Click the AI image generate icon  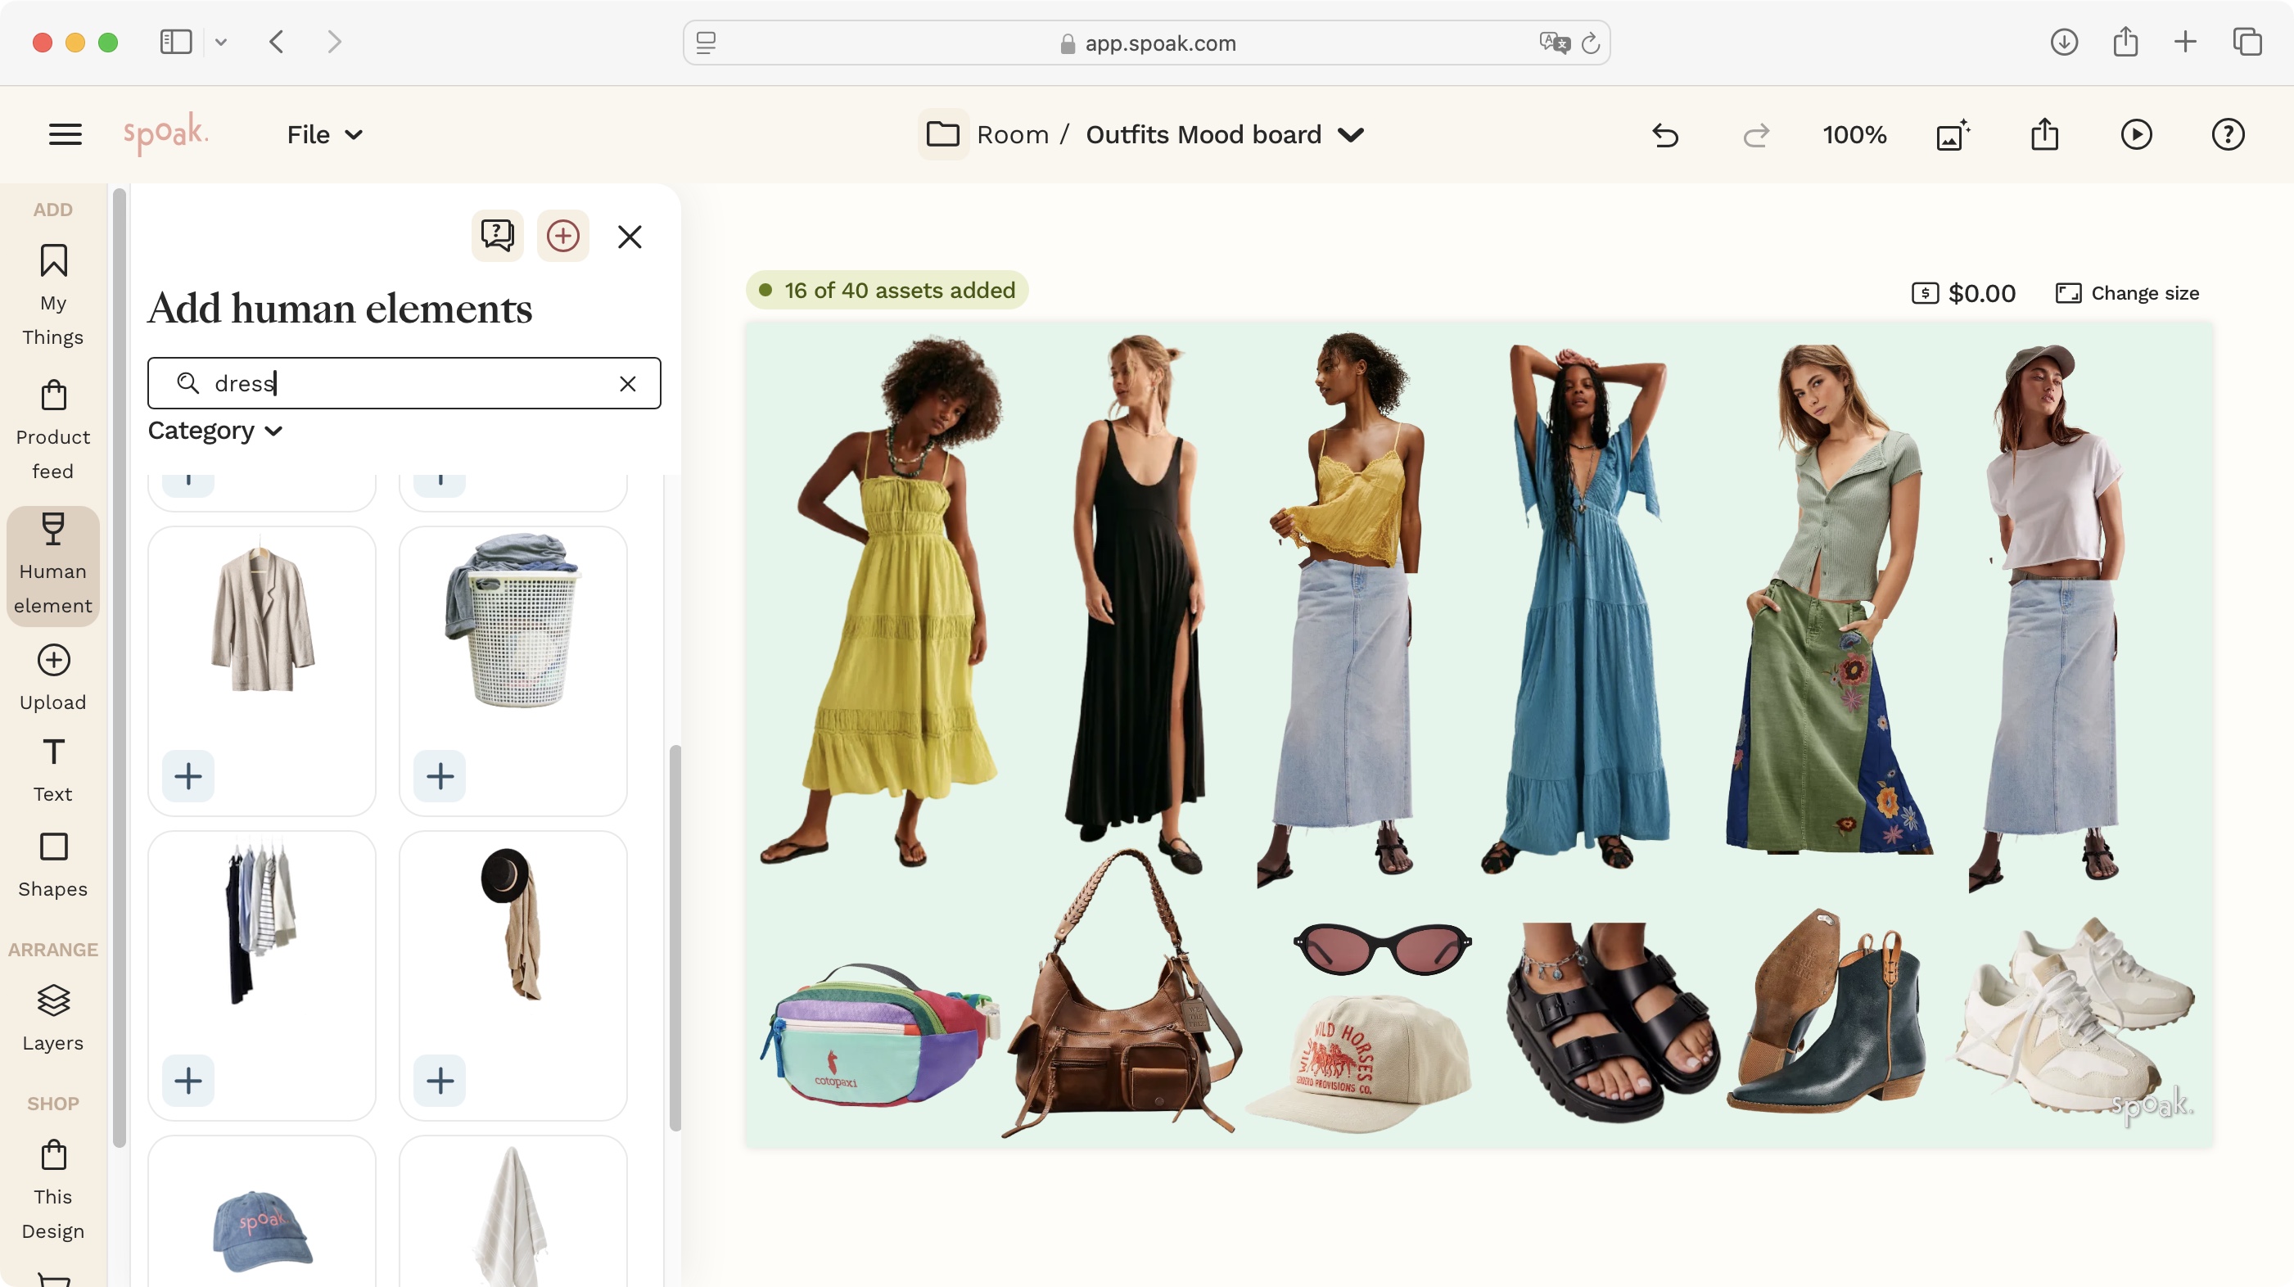[x=1952, y=134]
